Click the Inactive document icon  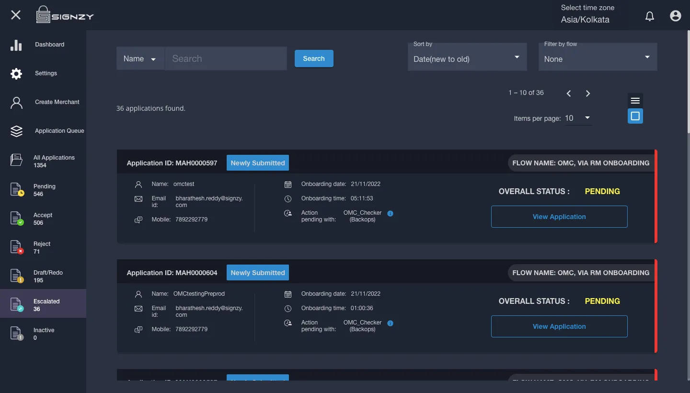17,333
